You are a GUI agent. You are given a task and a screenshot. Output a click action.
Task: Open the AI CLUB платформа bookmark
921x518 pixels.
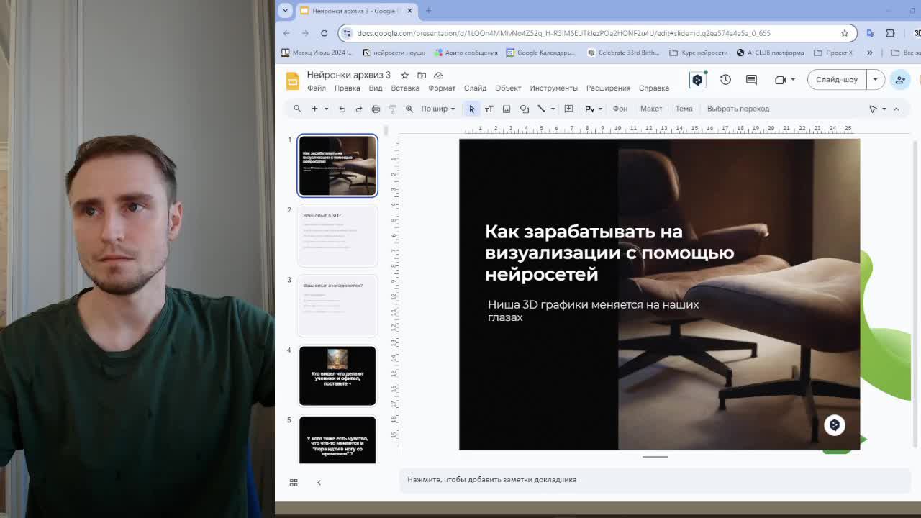click(x=769, y=53)
